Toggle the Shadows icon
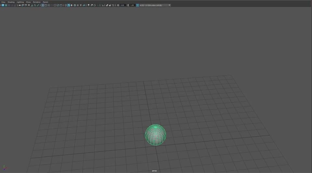This screenshot has width=312, height=173. [84, 6]
